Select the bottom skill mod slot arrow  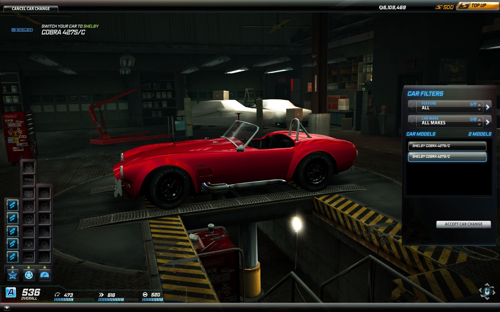(12, 257)
